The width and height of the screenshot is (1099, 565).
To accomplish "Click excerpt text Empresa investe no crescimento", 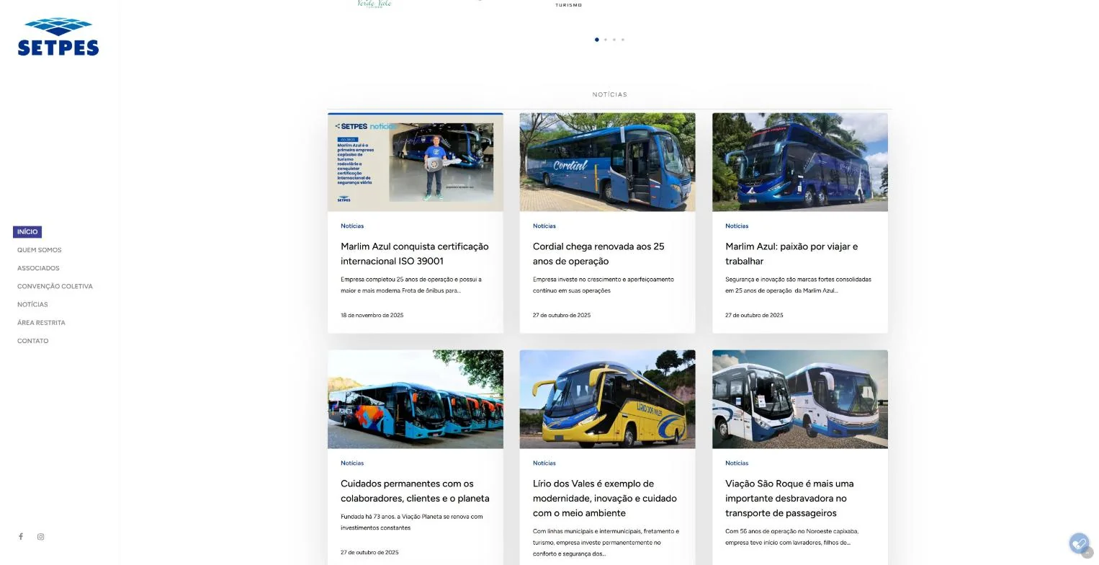I will point(604,285).
